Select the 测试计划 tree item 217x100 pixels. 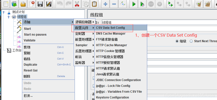click(x=18, y=12)
